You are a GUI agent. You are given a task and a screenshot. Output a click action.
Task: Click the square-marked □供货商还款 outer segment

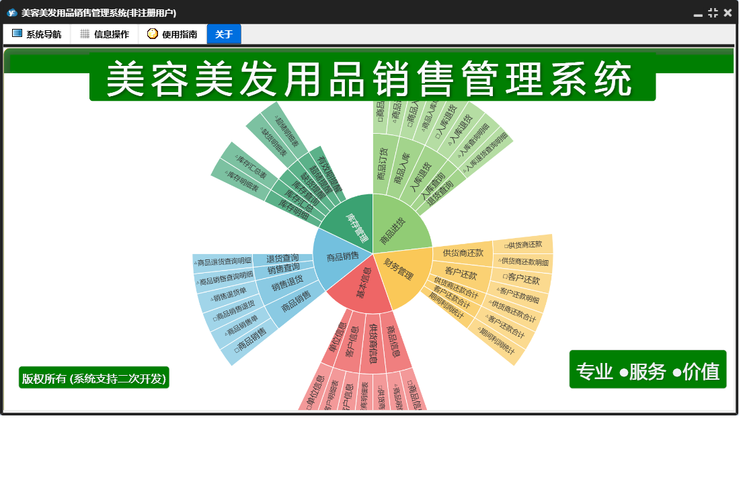[x=523, y=245]
